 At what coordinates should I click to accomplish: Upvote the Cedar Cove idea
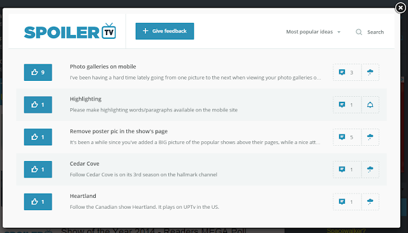click(38, 169)
